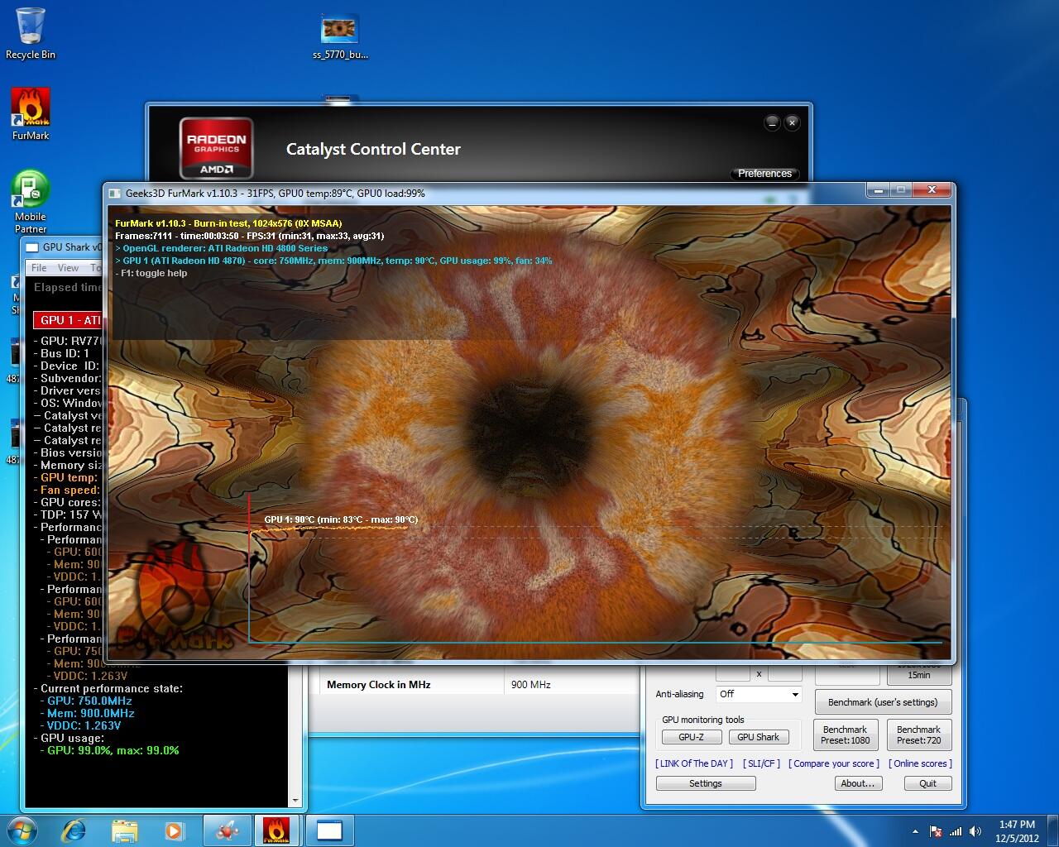Click the GPU Shark monitoring tool button

click(759, 737)
